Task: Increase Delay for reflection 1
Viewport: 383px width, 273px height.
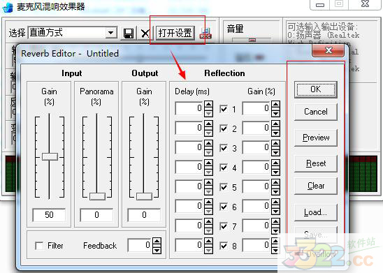Action: [x=208, y=105]
